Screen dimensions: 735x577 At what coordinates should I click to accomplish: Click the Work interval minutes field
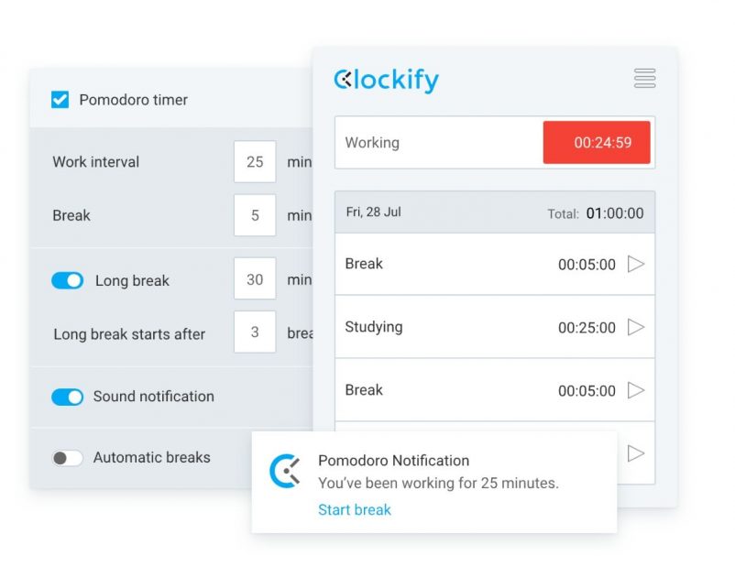point(255,162)
